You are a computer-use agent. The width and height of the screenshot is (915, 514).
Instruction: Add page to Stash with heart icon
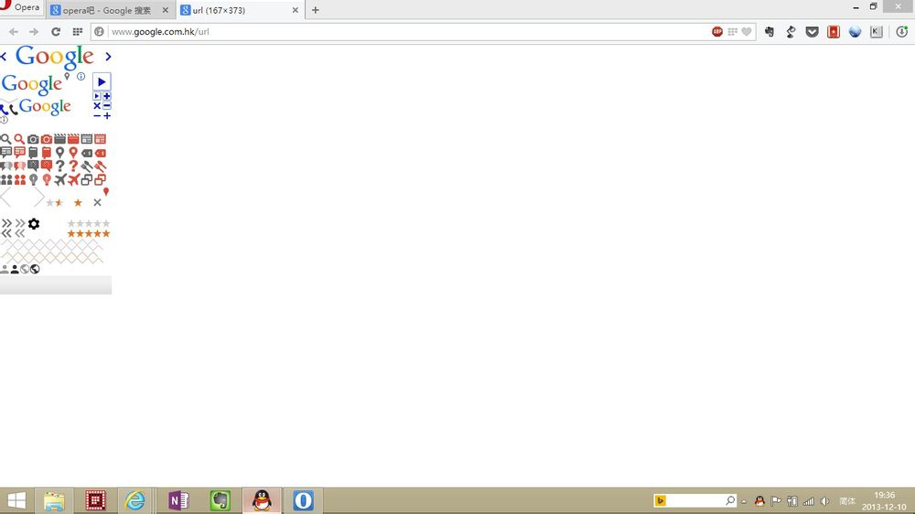(x=747, y=31)
